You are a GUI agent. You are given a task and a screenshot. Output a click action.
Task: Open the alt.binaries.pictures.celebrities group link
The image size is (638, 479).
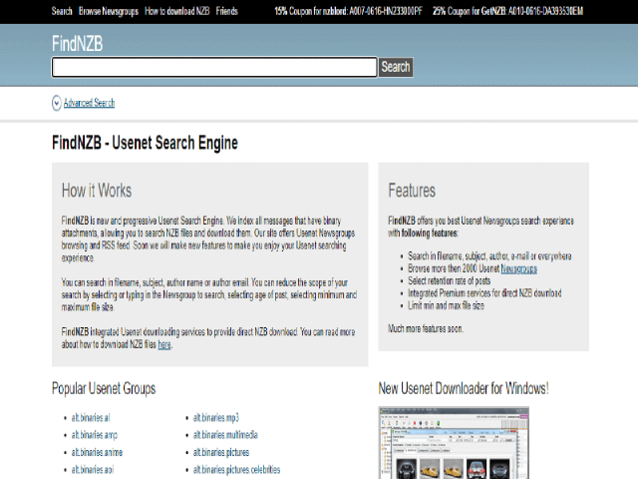click(x=237, y=470)
